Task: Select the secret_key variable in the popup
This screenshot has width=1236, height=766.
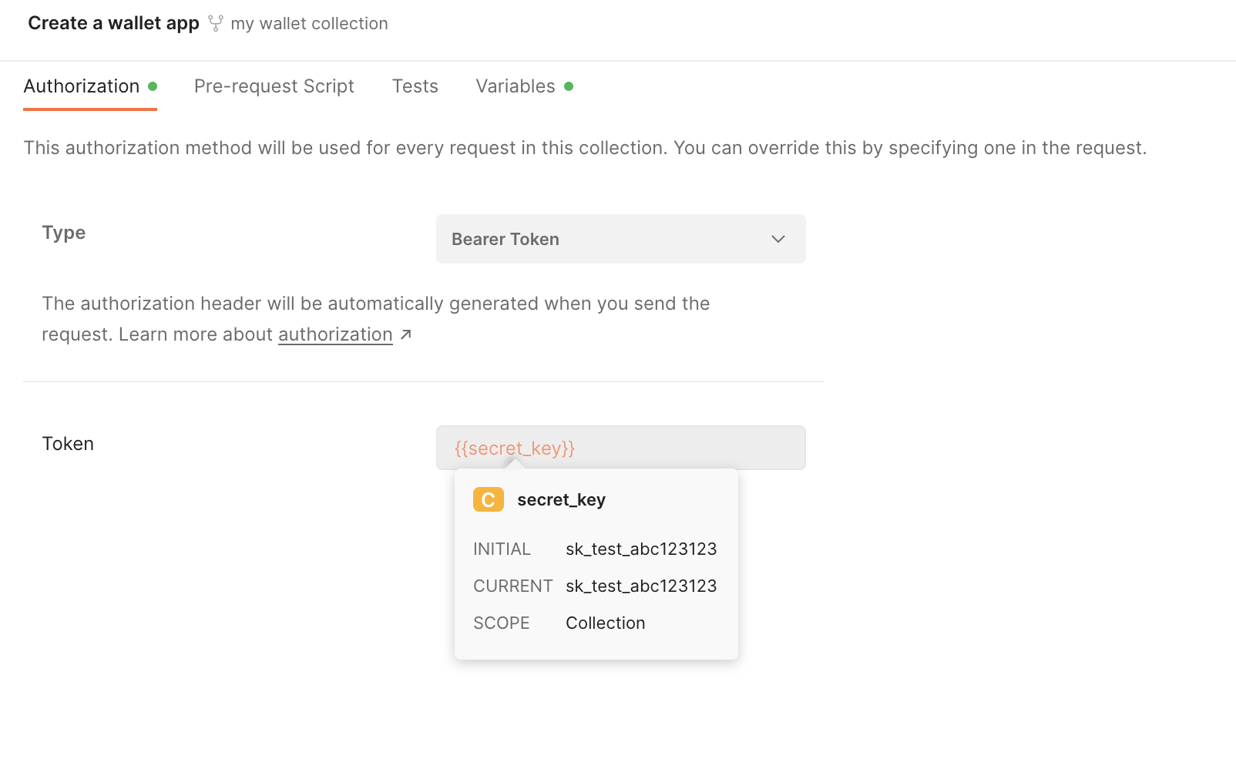Action: 561,499
